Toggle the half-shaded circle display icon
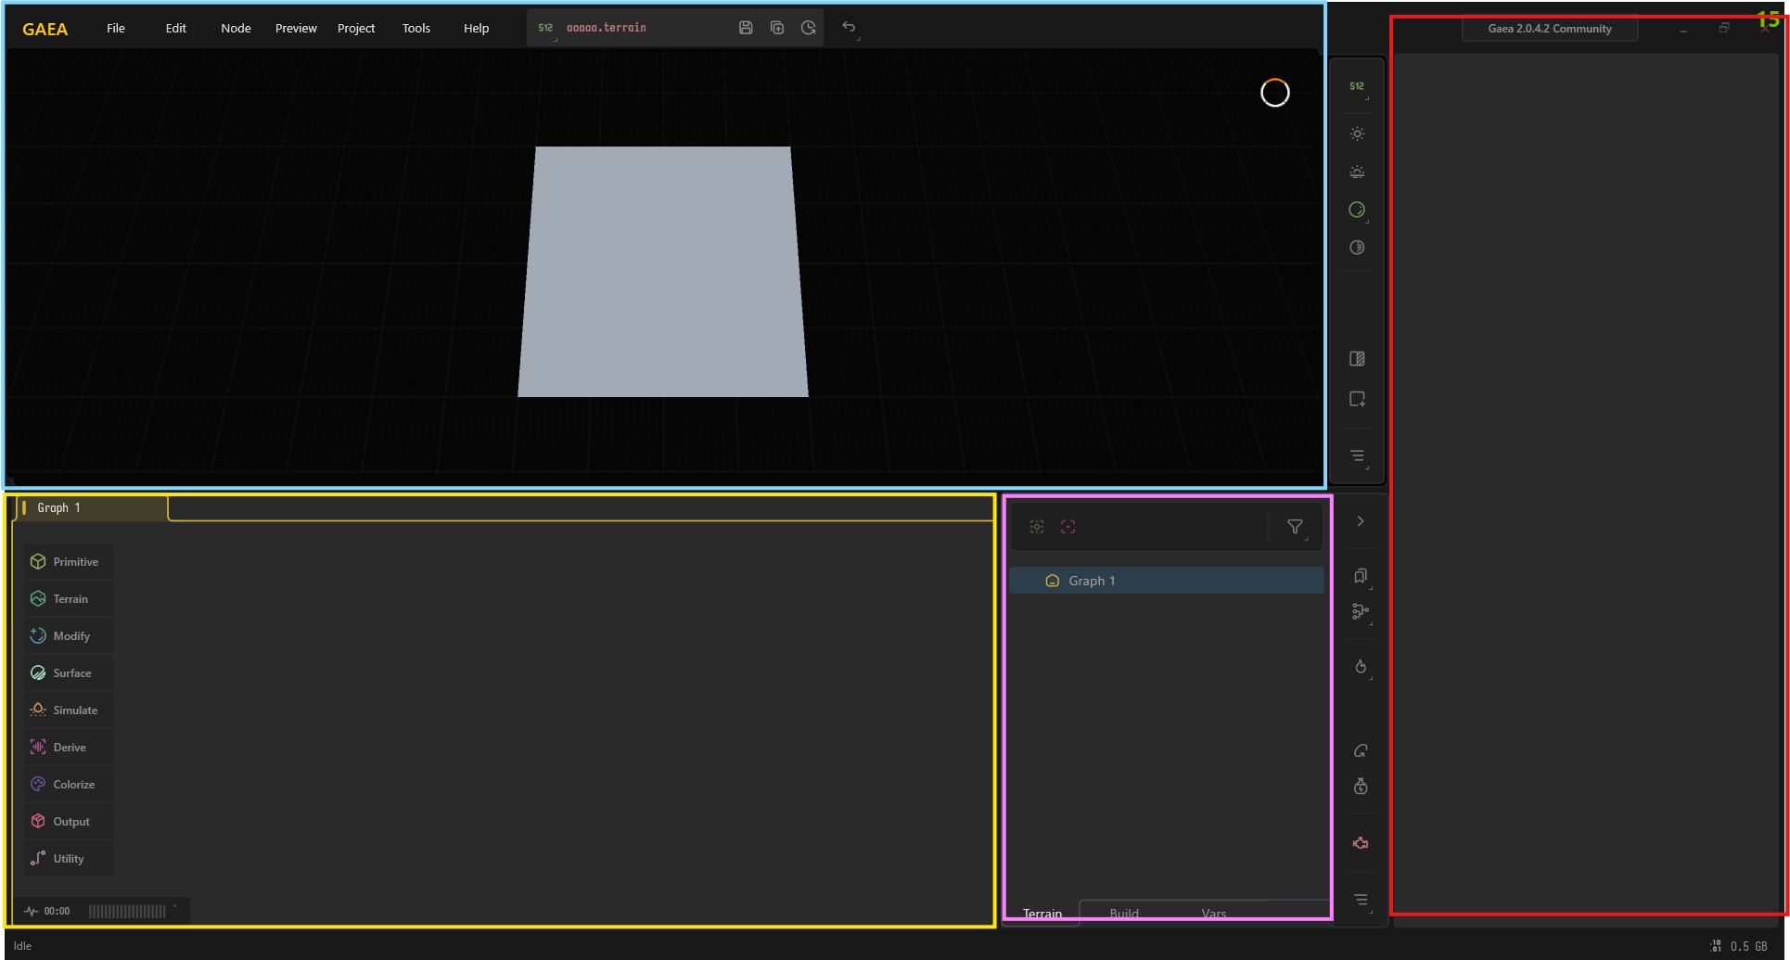 1357,248
